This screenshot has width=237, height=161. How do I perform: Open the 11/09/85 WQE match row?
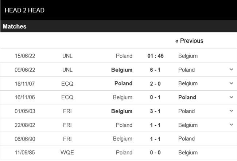118,153
